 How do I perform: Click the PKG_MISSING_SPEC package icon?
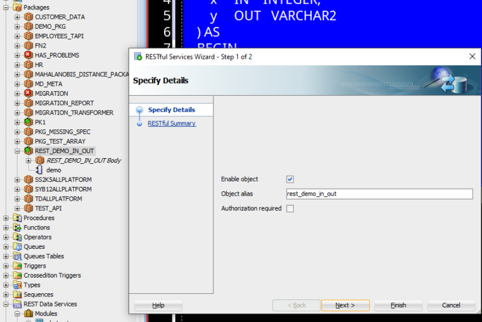pos(29,132)
